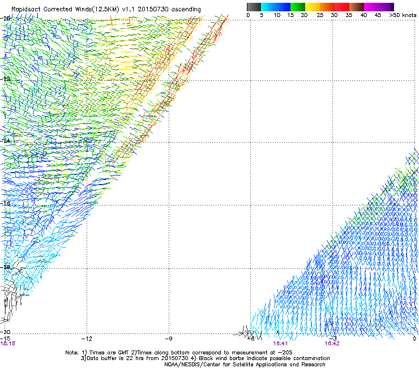419x368 pixels.
Task: Click the gray 0-5 knots color swatch
Action: click(x=254, y=7)
